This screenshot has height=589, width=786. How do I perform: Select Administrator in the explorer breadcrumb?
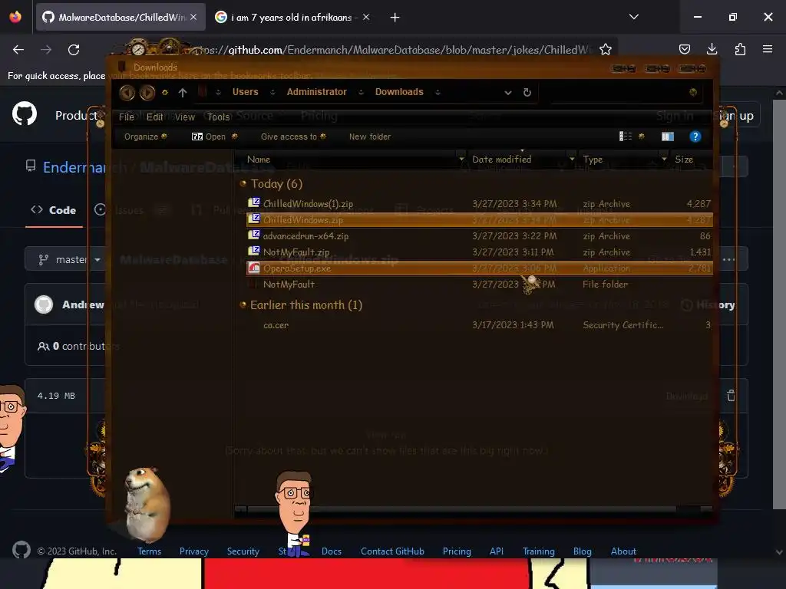pos(316,92)
